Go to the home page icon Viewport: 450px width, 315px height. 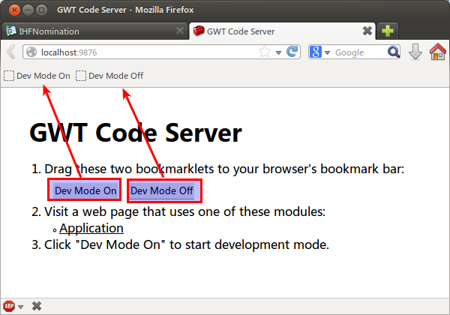click(x=438, y=52)
